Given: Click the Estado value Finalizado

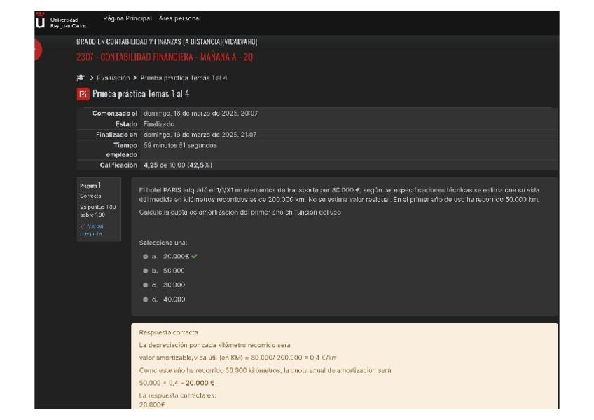Looking at the screenshot, I should pyautogui.click(x=159, y=124).
